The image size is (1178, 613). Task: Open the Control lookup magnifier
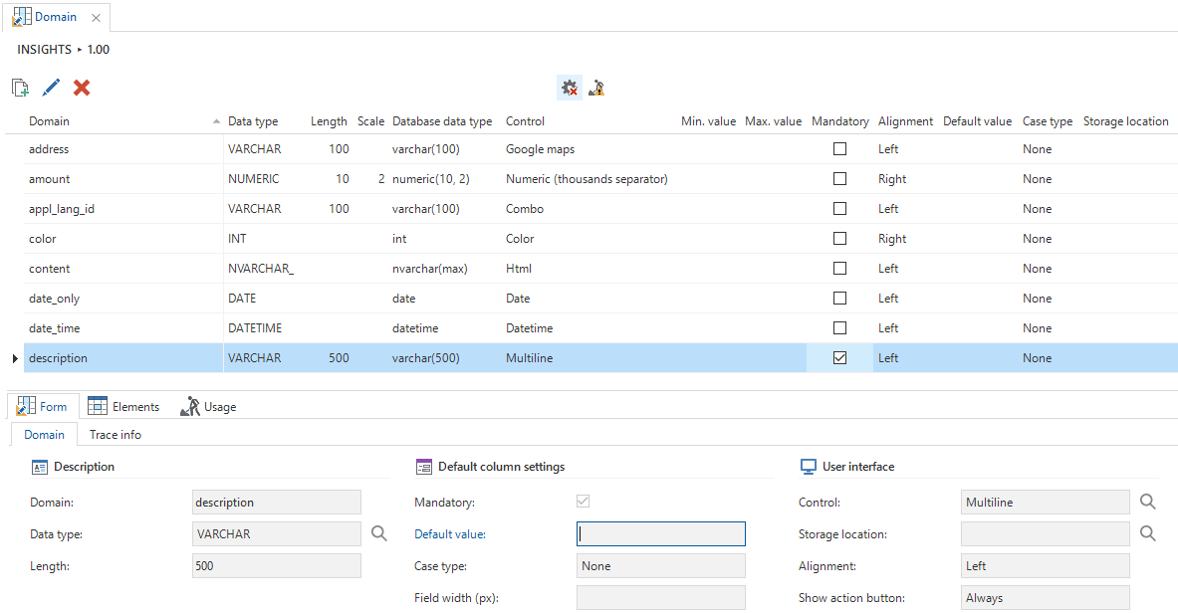click(1147, 503)
